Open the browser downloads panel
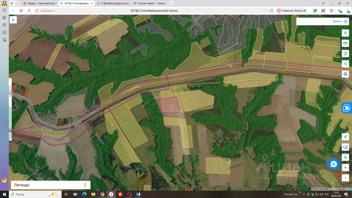Viewport: 352px width, 198px height. tap(348, 11)
